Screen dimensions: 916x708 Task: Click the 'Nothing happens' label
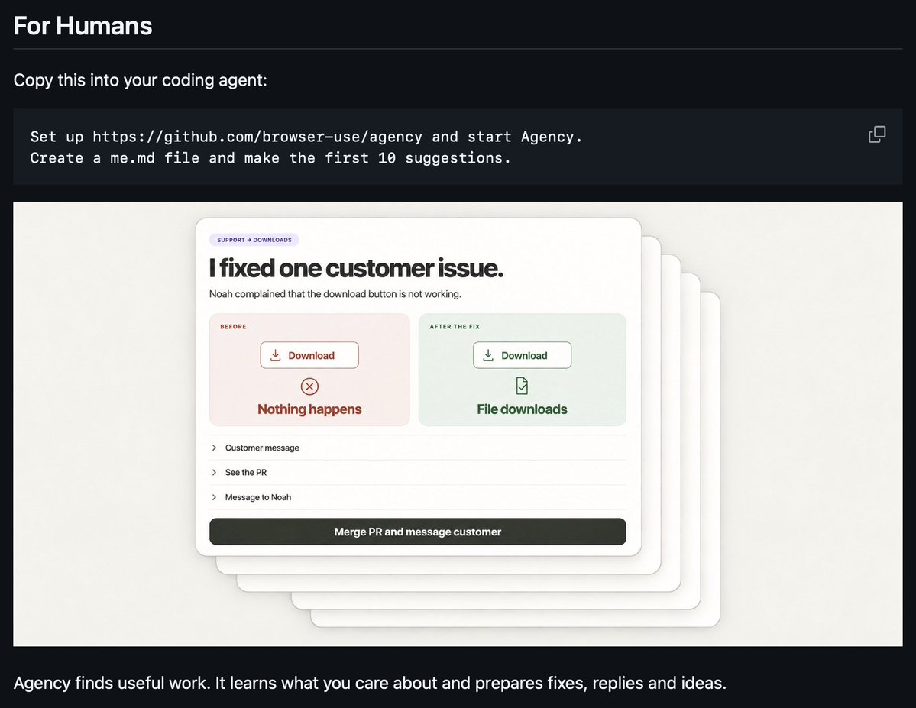tap(309, 409)
